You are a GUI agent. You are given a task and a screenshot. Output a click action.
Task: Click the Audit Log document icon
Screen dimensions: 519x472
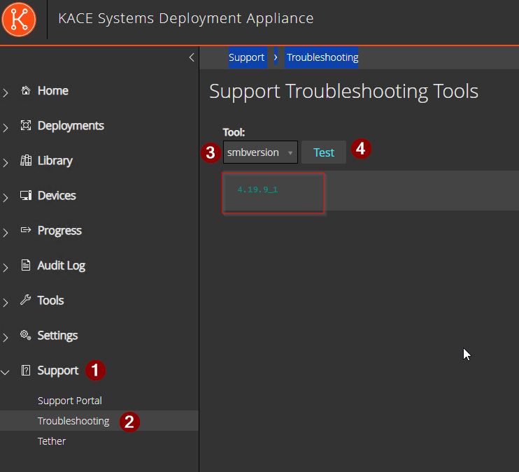click(26, 265)
